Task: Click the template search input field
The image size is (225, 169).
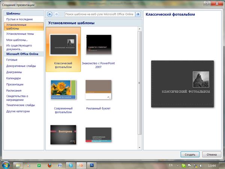Action: click(x=100, y=14)
